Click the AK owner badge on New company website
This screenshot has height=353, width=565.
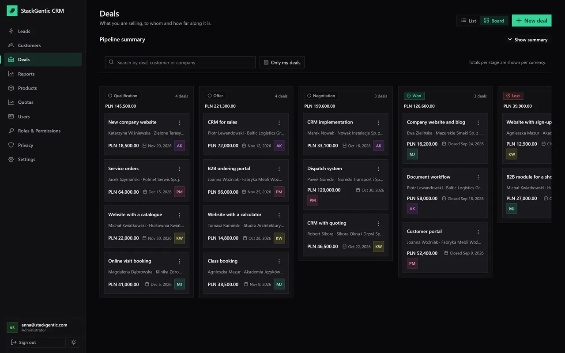point(180,146)
